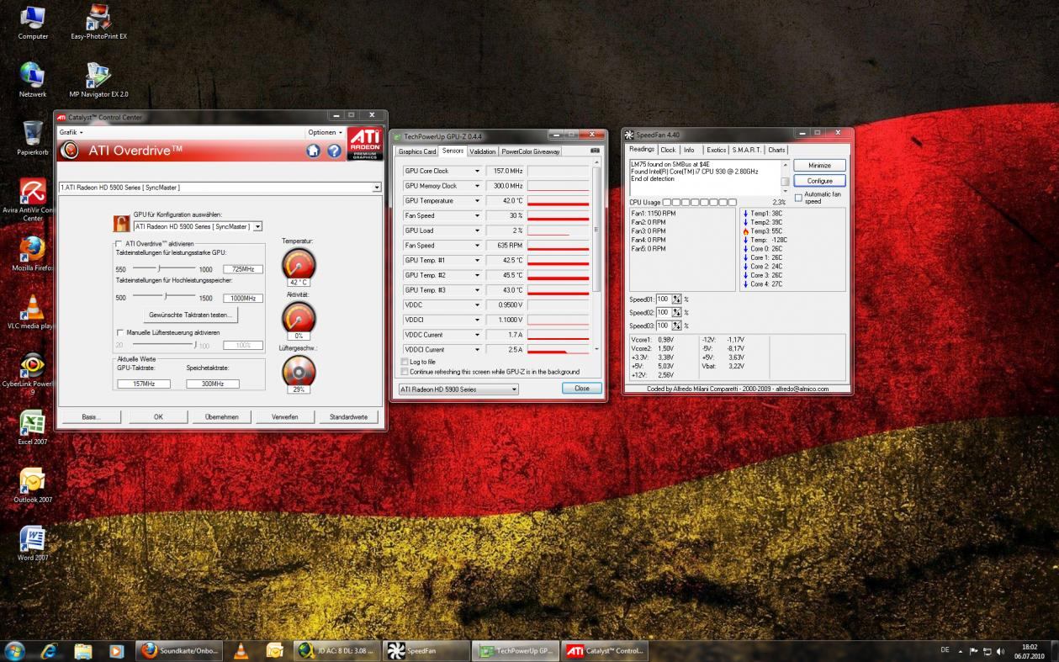Open Windows Start menu orb
The height and width of the screenshot is (662, 1059).
point(14,650)
